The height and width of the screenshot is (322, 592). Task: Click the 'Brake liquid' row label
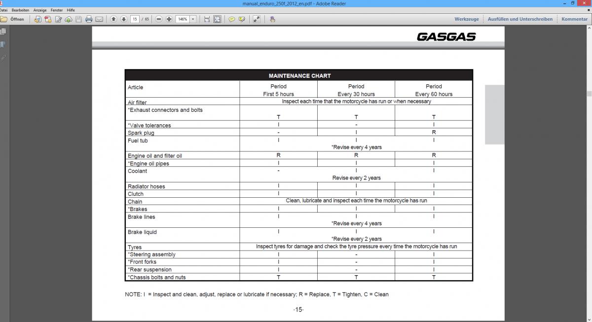pos(142,232)
